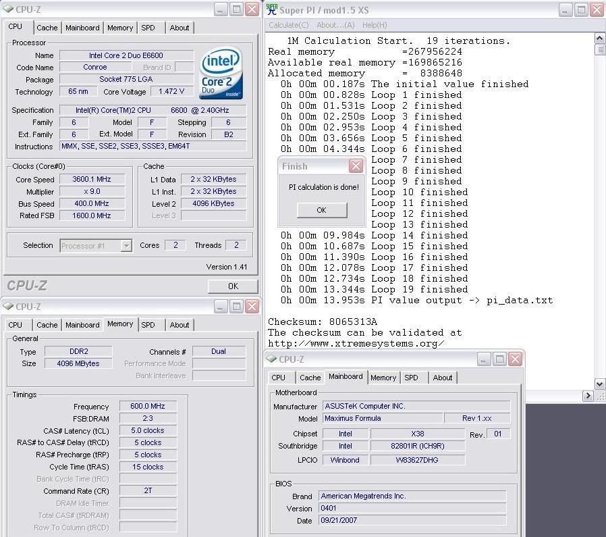The image size is (606, 537).
Task: Click the CPU-Z app icon in top window title bar
Action: pyautogui.click(x=8, y=9)
